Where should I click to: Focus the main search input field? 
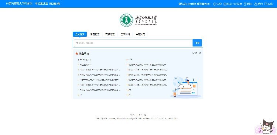coord(133,43)
